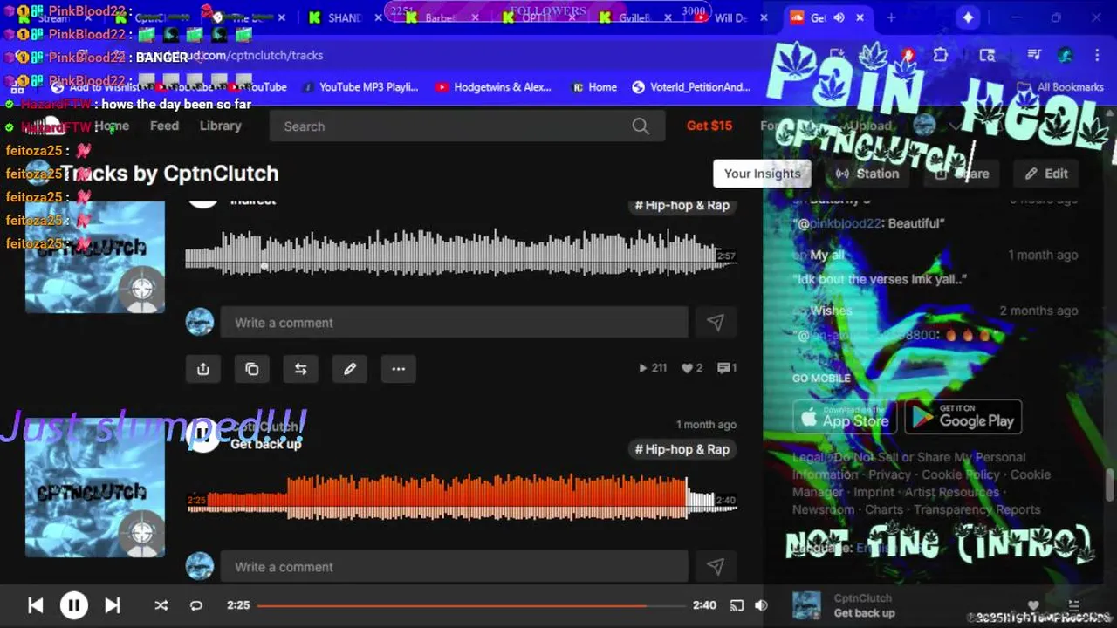Open CptnClutch artist name in player bar
This screenshot has height=628, width=1117.
click(x=863, y=598)
